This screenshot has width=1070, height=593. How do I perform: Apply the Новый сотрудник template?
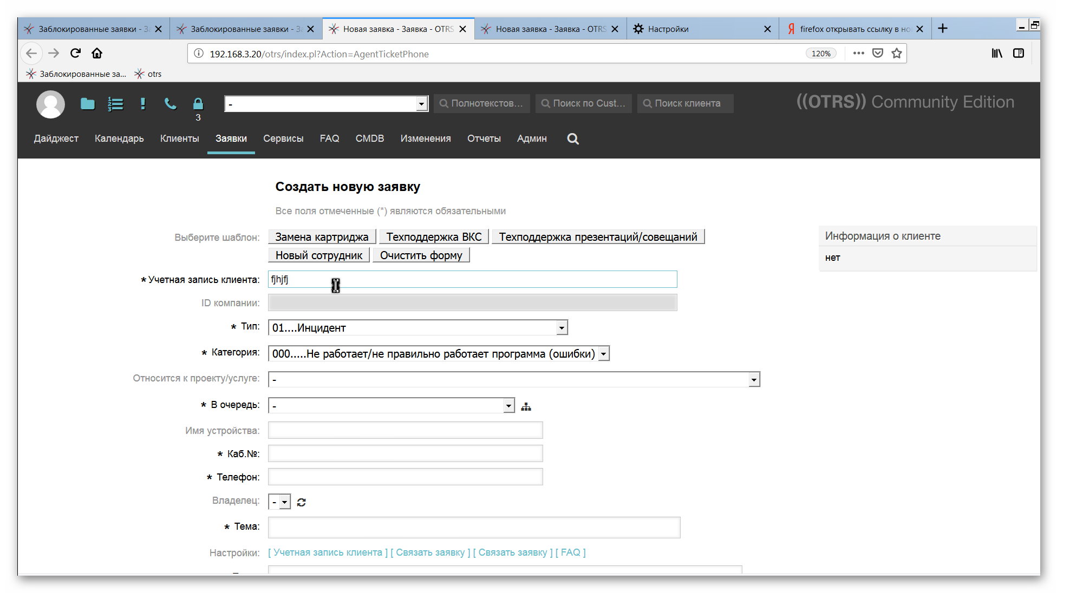pyautogui.click(x=319, y=255)
